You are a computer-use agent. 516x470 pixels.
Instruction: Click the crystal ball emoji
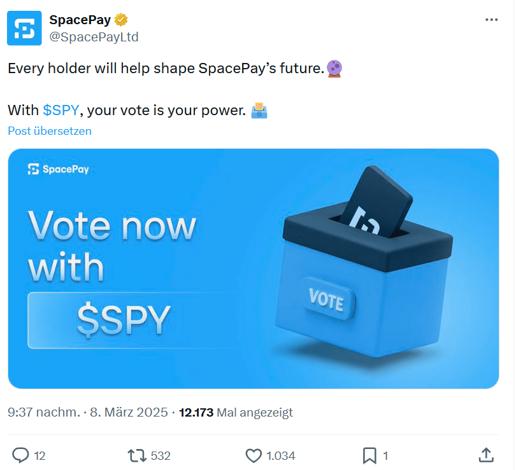coord(334,68)
